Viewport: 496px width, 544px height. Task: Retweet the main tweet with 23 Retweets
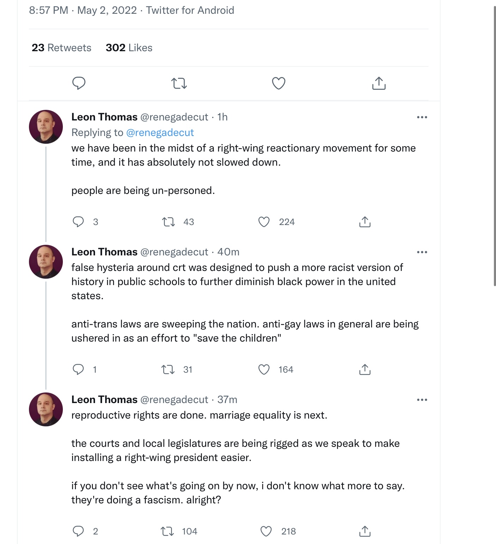click(x=179, y=83)
